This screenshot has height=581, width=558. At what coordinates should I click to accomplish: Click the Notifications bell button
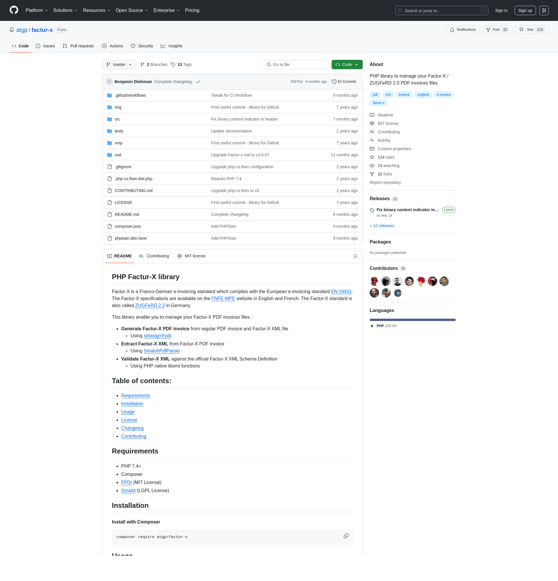[462, 30]
